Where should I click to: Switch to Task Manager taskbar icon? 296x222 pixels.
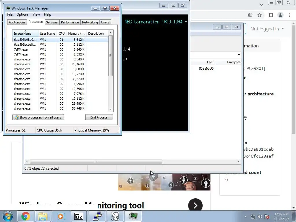click(133, 216)
